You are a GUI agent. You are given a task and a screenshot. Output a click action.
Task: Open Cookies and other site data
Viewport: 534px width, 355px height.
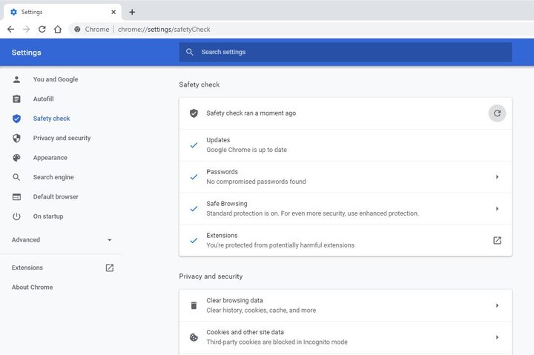[346, 337]
